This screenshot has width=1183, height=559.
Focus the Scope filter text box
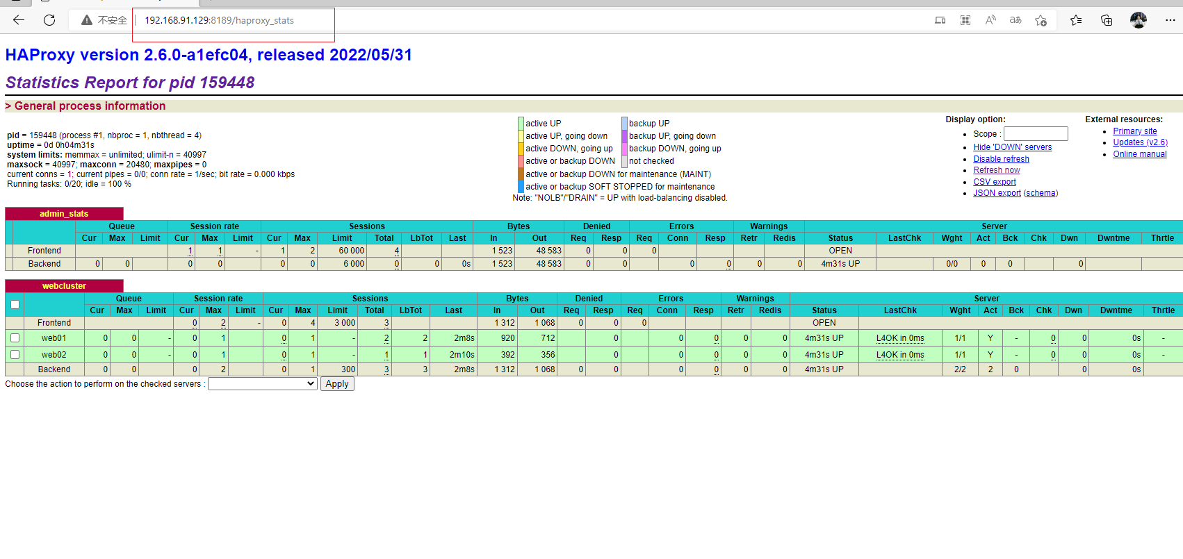pos(1036,133)
